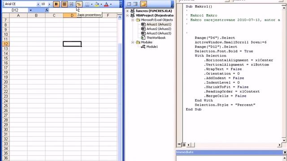Select Arkusz2 (Arkusz2) sheet object
Image resolution: width=287 pixels, height=161 pixels.
click(x=159, y=29)
